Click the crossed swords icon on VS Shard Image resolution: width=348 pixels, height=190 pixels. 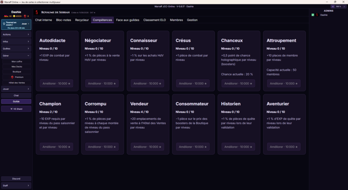(11, 109)
